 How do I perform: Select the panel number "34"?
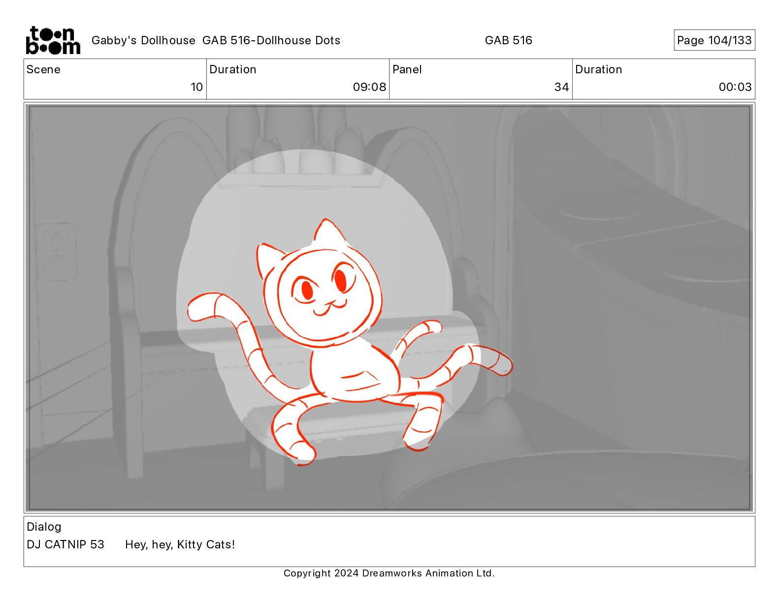click(x=561, y=87)
